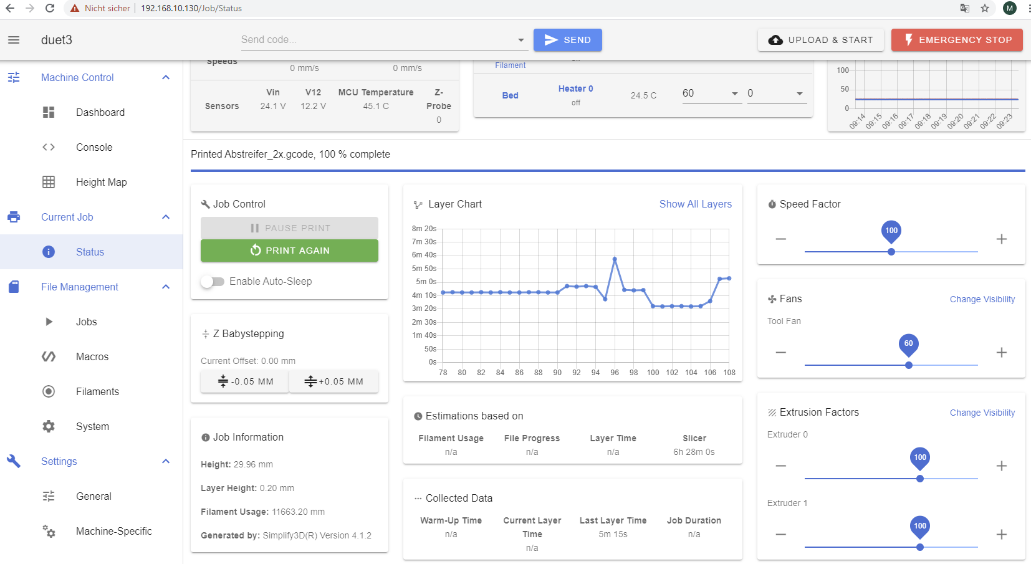Screen dimensions: 1031x564
Task: Click the -0.05 MM babystep button
Action: point(244,381)
